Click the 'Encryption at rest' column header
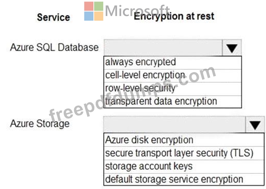The image size is (266, 189). [174, 17]
